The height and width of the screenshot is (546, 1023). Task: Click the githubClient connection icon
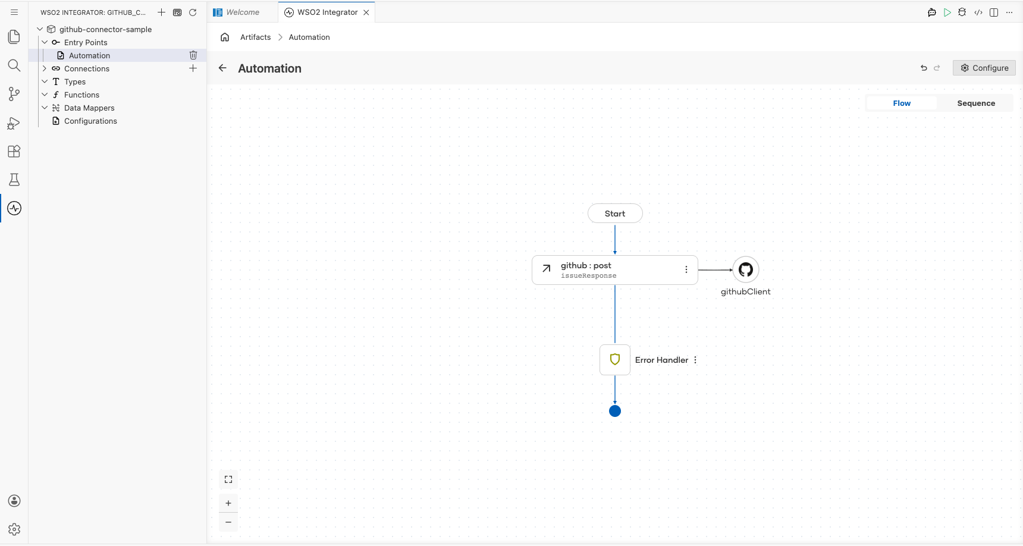tap(746, 270)
